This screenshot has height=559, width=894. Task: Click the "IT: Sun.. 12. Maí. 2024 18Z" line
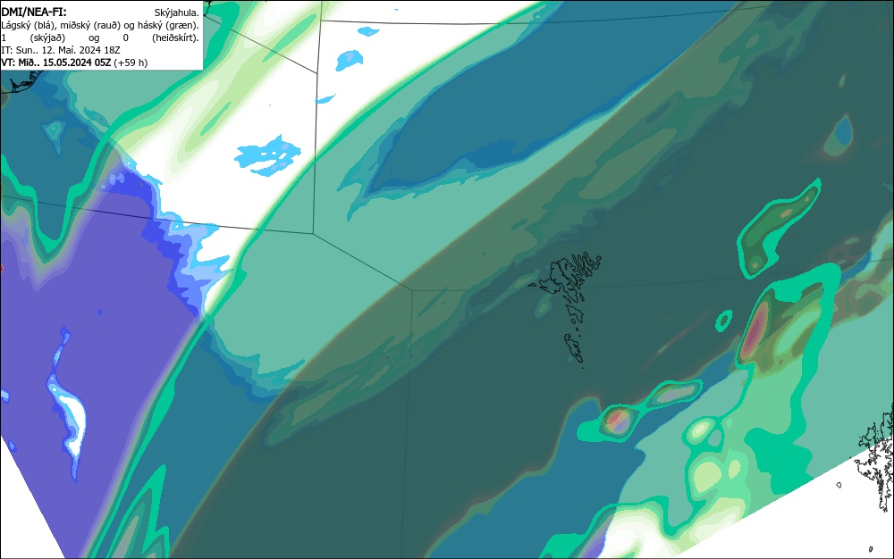(61, 50)
